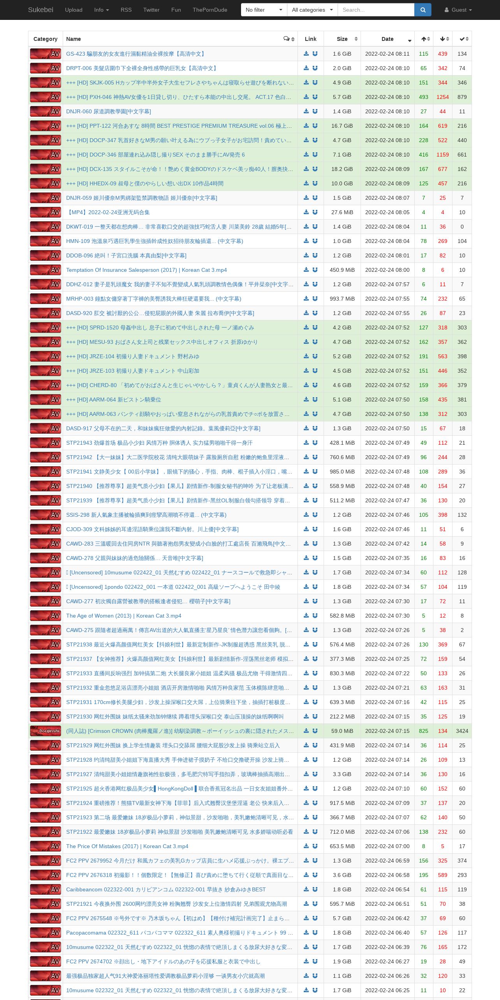
Task: Sort the table by comments icon
Action: 289,39
